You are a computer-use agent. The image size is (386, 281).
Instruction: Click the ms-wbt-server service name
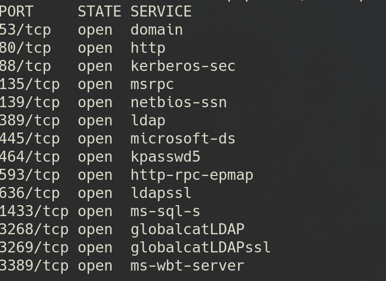188,266
